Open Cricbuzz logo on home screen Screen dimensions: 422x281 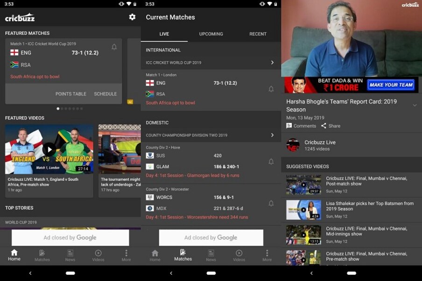[x=20, y=17]
